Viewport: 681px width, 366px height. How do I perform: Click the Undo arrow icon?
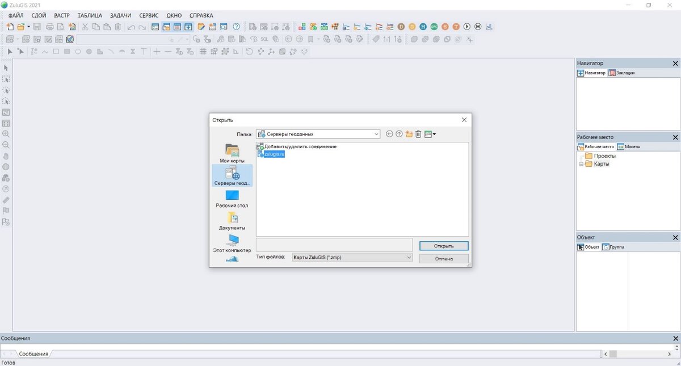click(x=131, y=27)
